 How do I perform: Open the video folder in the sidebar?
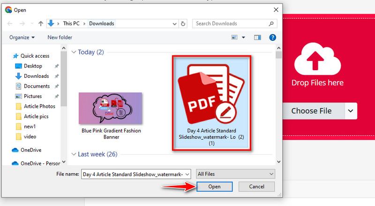click(x=30, y=136)
